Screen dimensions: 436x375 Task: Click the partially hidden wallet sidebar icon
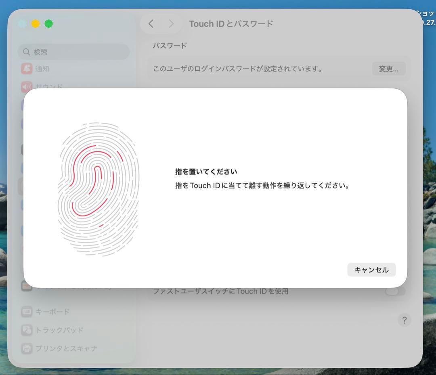[x=26, y=286]
